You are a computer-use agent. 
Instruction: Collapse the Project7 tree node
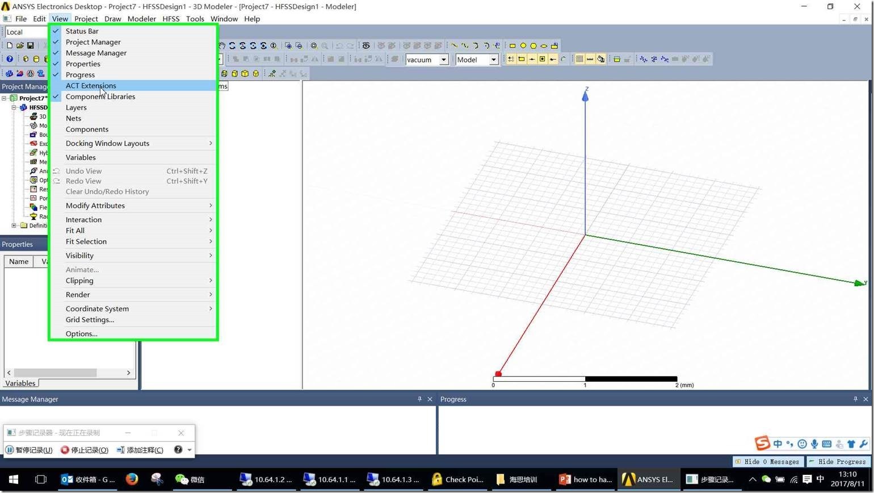pyautogui.click(x=5, y=98)
